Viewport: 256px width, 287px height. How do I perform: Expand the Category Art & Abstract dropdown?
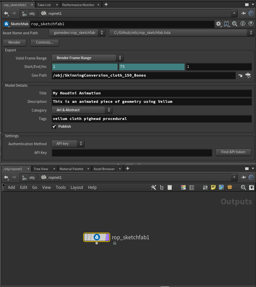coord(82,110)
